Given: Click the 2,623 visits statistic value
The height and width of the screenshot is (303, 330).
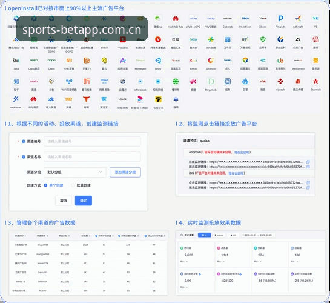Looking at the screenshot, I should 188,255.
